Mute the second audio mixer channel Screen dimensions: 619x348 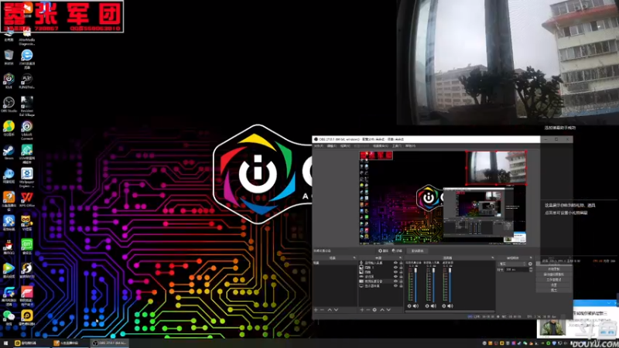pos(433,305)
